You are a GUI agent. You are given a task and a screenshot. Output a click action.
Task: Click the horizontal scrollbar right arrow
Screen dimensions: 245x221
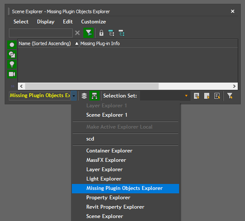click(234, 86)
